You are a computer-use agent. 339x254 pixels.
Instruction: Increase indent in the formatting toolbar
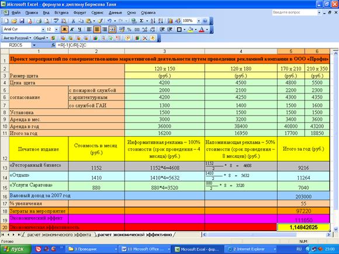[169, 29]
